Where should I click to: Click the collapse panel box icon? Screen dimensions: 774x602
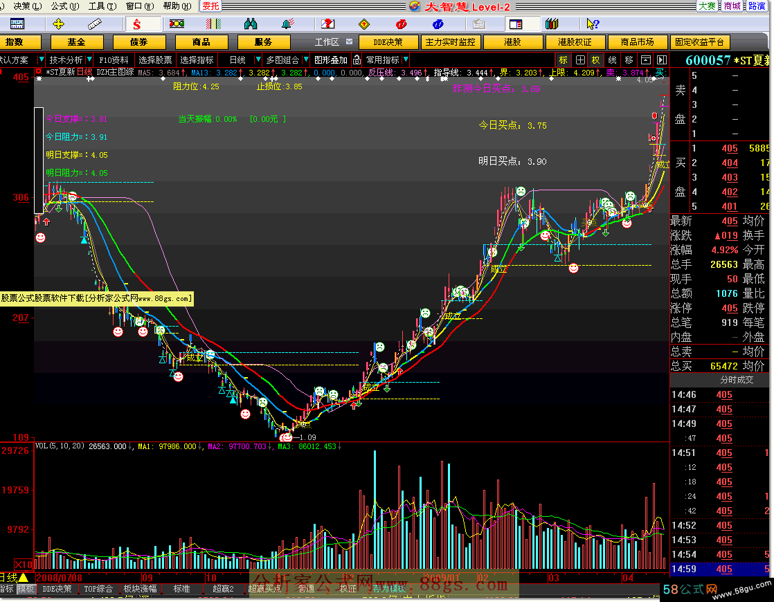point(646,60)
